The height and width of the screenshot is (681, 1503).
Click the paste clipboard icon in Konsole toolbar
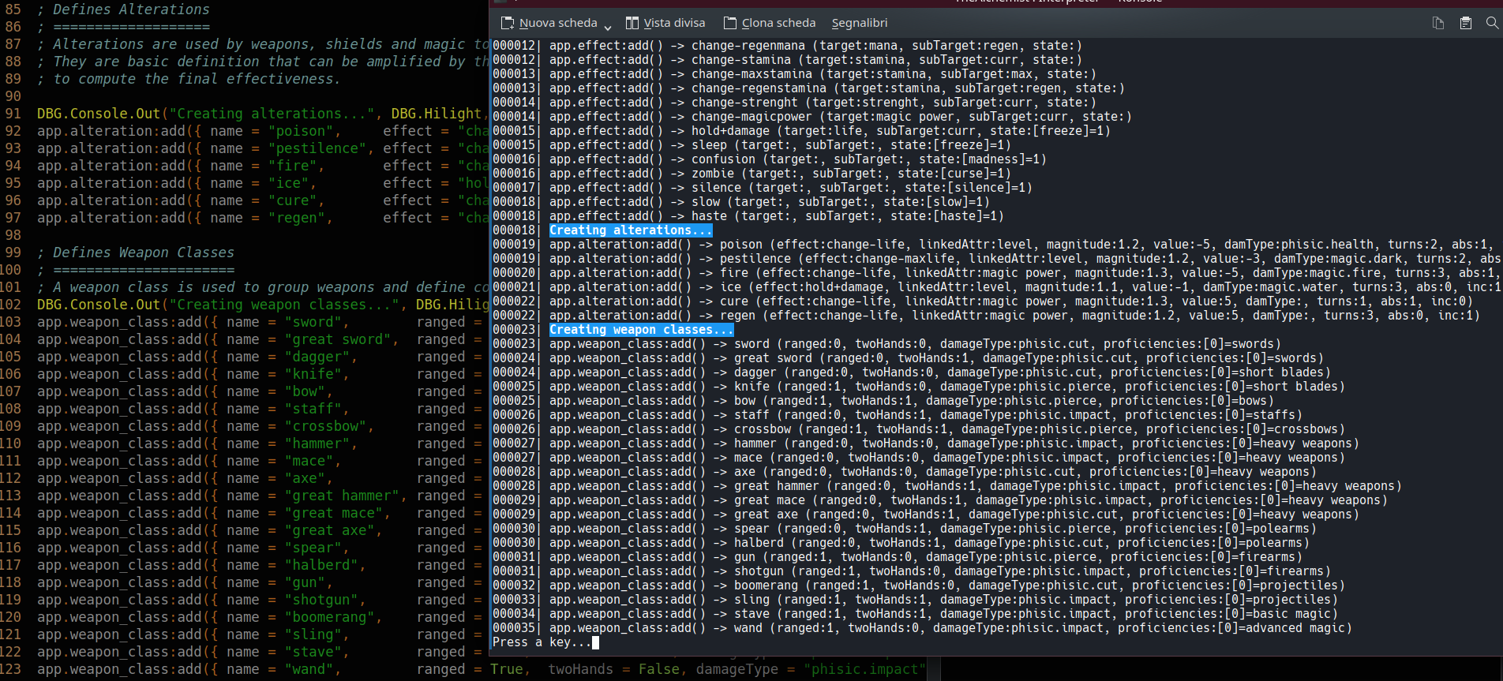coord(1466,23)
